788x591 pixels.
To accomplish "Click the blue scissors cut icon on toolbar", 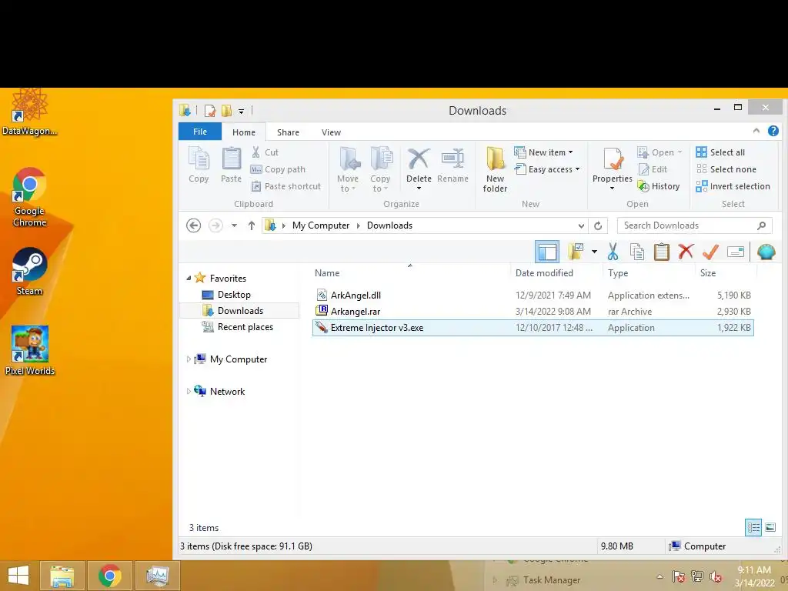I will pos(613,252).
